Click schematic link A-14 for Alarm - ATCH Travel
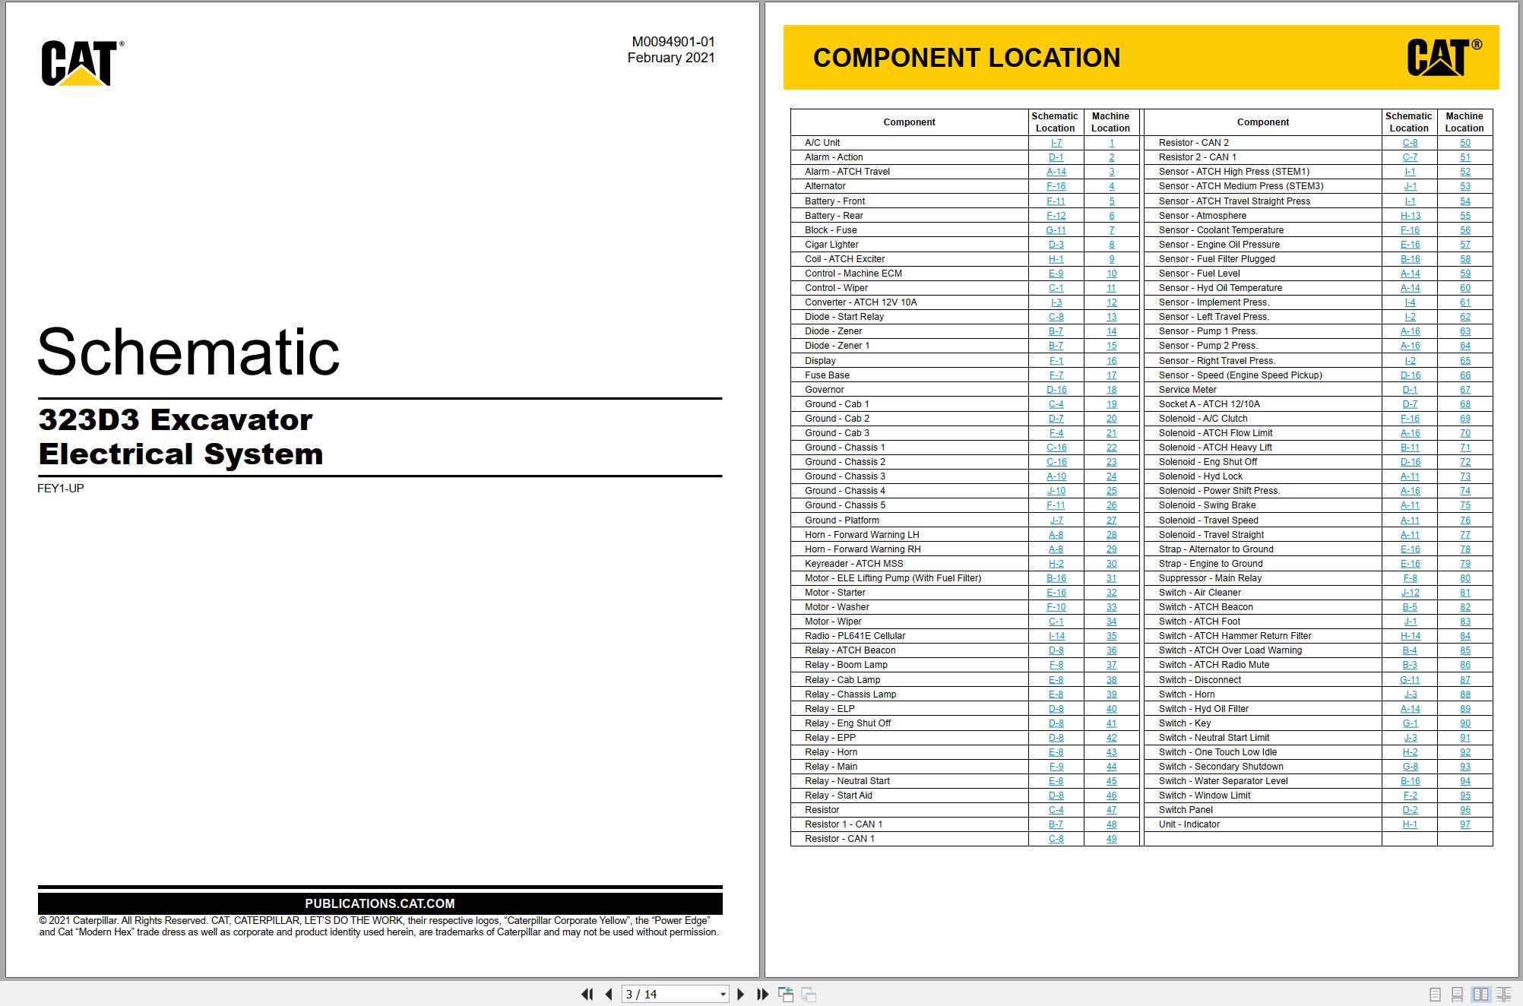This screenshot has width=1523, height=1006. [1056, 172]
